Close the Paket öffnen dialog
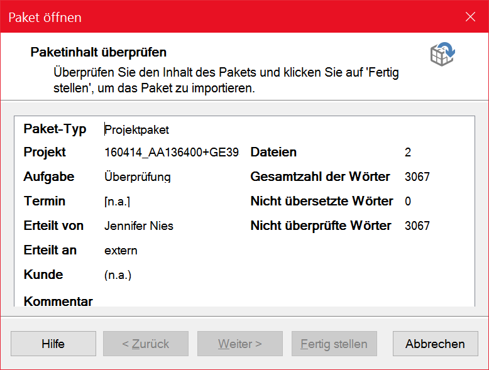 tap(470, 17)
